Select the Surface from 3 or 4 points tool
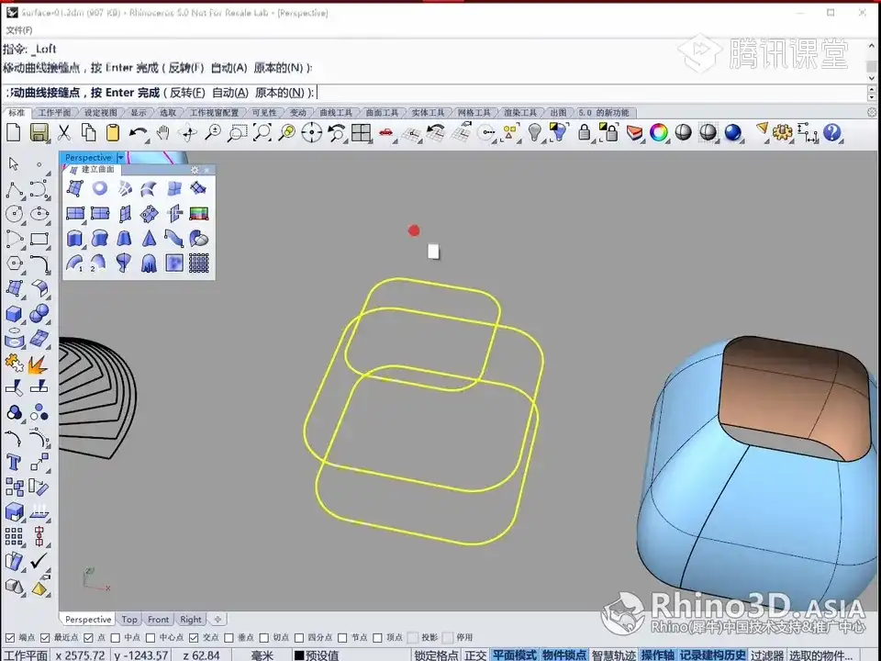881x661 pixels. point(75,188)
